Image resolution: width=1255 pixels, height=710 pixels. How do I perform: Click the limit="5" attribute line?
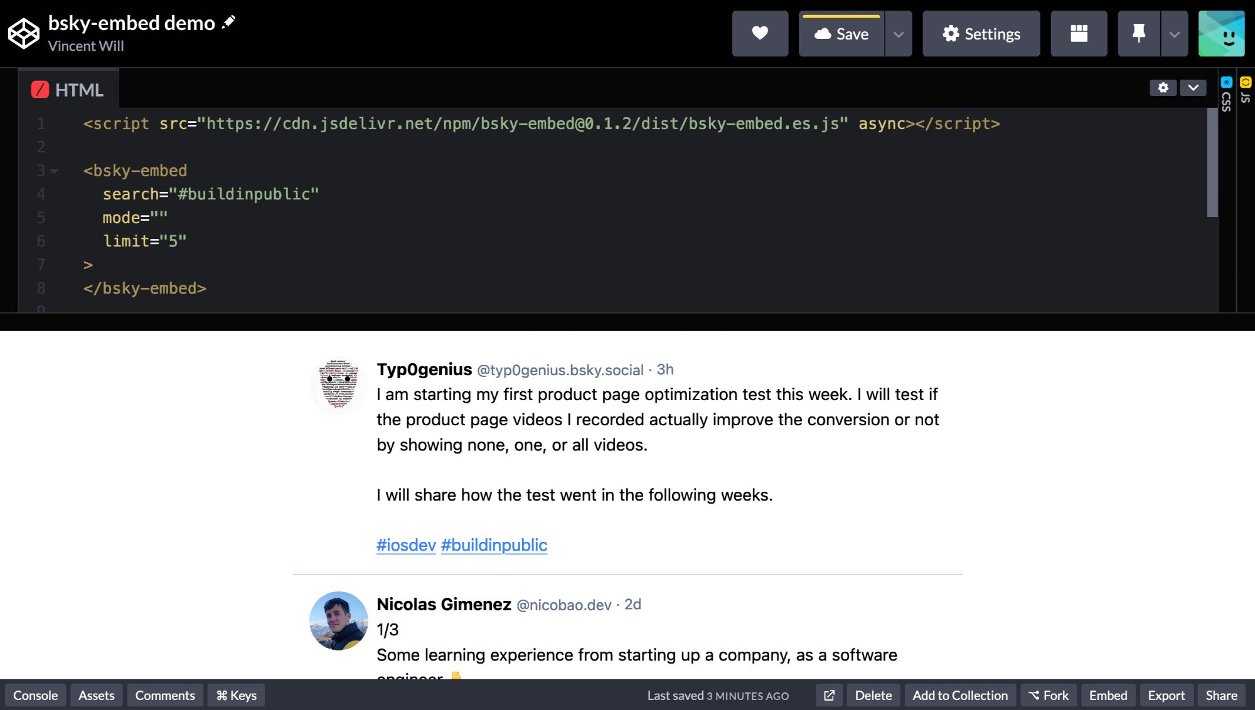pos(145,241)
